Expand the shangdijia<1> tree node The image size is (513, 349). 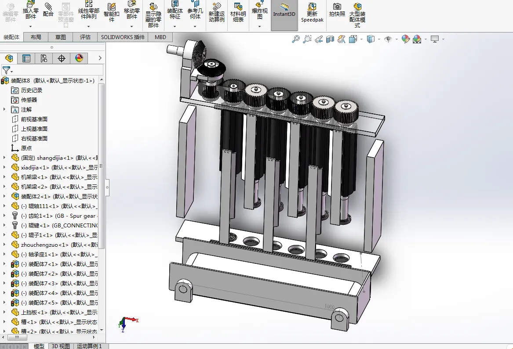pyautogui.click(x=4, y=158)
